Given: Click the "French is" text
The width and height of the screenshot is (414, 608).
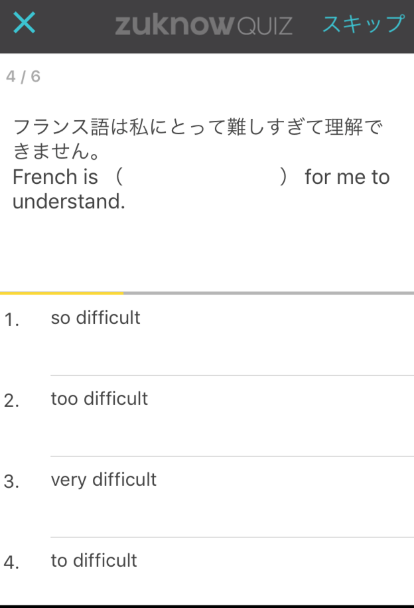Looking at the screenshot, I should (55, 177).
